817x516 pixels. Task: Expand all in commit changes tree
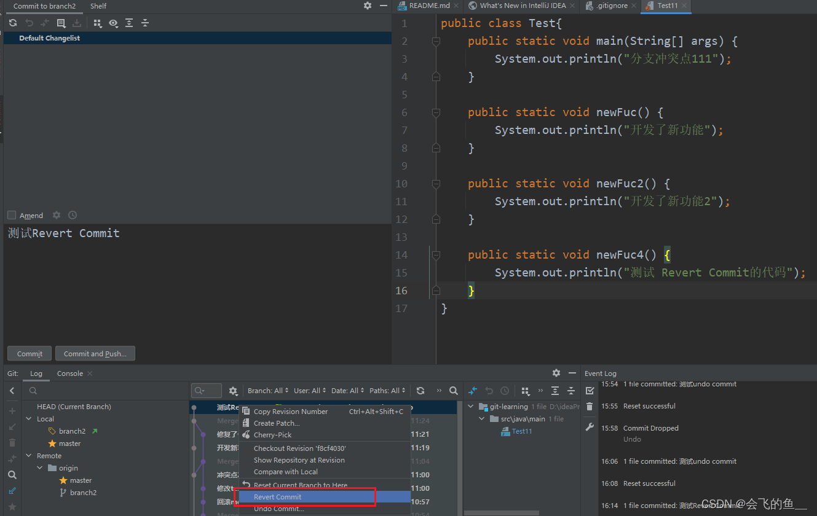[129, 23]
